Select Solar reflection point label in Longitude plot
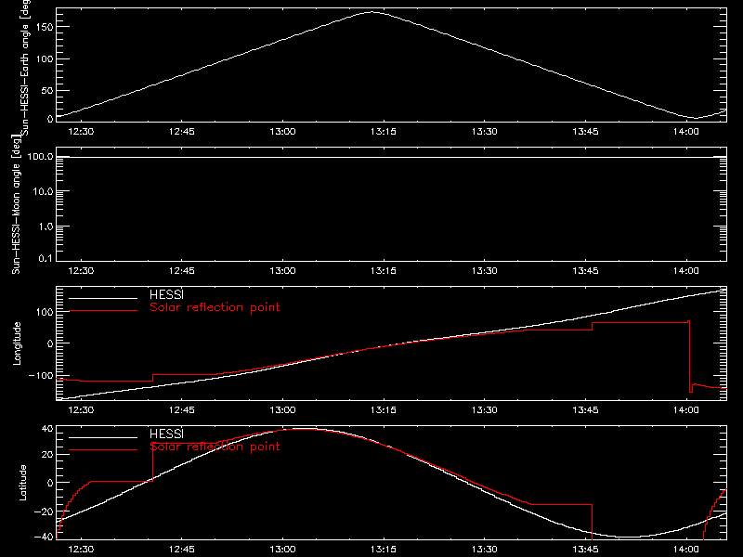Screen dimensions: 743x557 [x=215, y=307]
